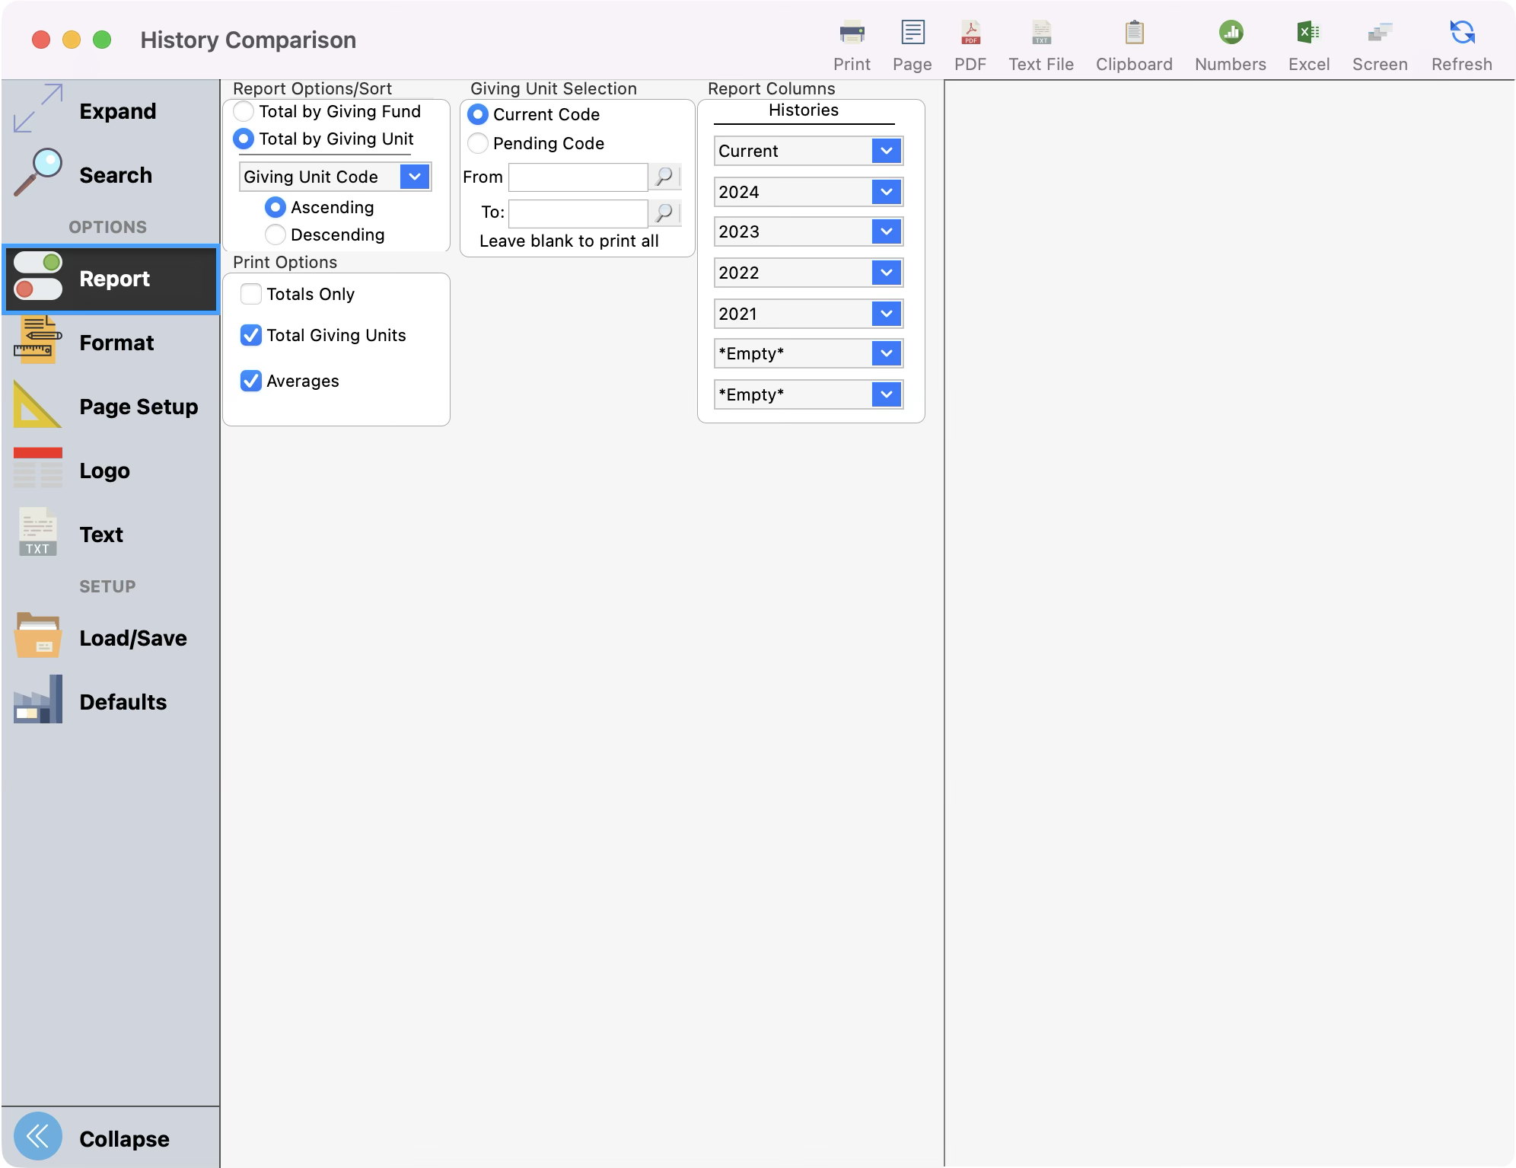The image size is (1516, 1168).
Task: Export to Text File icon
Action: [x=1041, y=33]
